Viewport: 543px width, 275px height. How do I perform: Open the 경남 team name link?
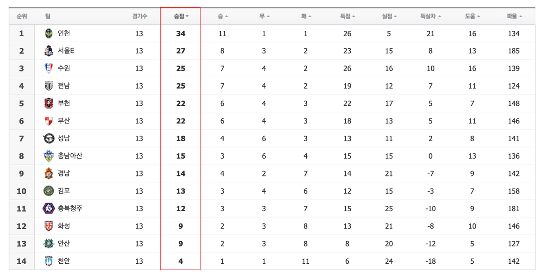coord(64,173)
